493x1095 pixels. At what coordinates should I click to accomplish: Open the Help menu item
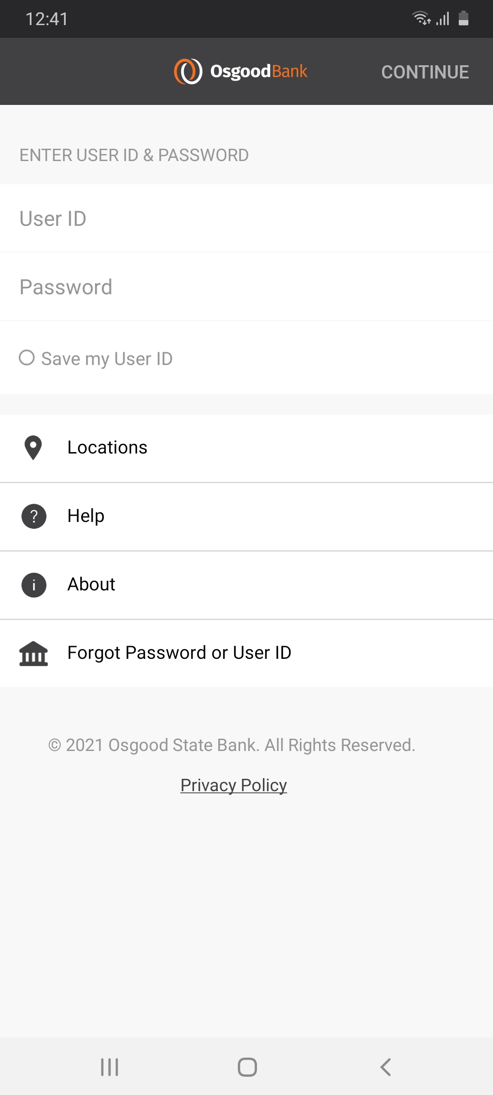coord(246,516)
